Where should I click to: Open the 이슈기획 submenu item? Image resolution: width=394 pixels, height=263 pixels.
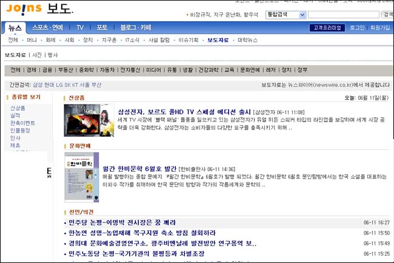189,40
